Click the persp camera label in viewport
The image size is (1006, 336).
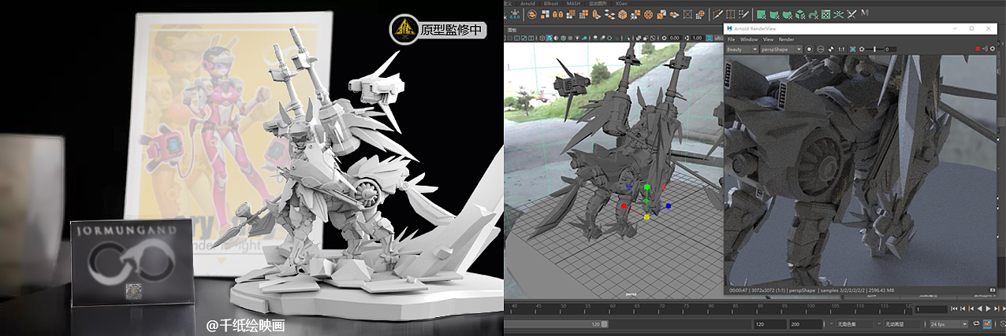click(x=631, y=294)
